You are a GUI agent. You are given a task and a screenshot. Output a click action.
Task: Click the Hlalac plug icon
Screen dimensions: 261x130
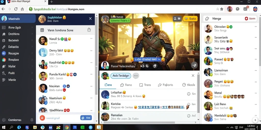point(4,67)
